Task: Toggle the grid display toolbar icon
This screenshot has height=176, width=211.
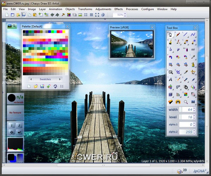Action: pos(91,15)
